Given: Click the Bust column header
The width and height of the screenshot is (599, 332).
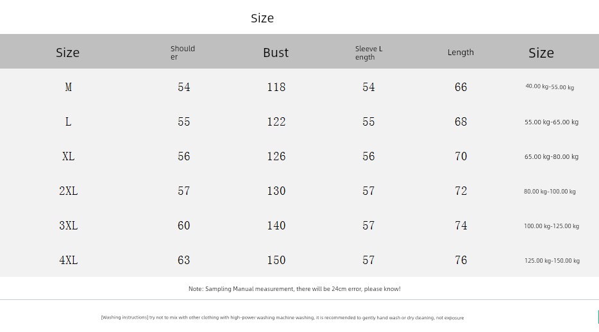Looking at the screenshot, I should 276,53.
